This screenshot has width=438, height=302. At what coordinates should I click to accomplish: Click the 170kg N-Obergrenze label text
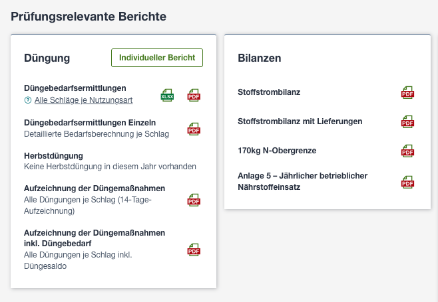point(277,151)
